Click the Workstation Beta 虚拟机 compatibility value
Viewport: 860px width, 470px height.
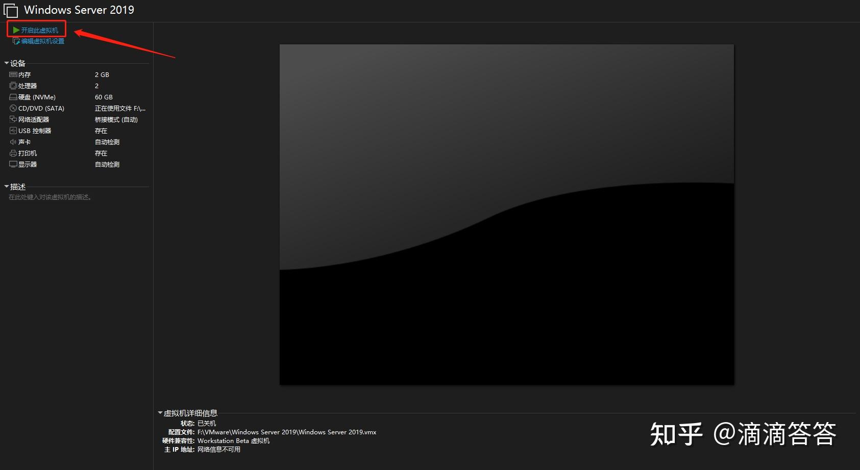click(x=233, y=440)
